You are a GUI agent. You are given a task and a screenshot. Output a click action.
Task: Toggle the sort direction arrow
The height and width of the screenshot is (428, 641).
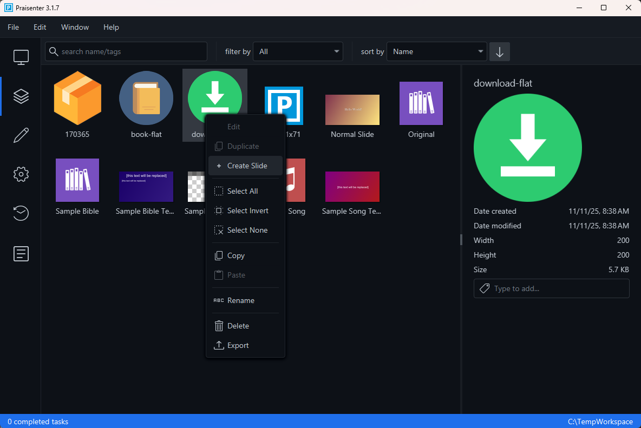499,51
